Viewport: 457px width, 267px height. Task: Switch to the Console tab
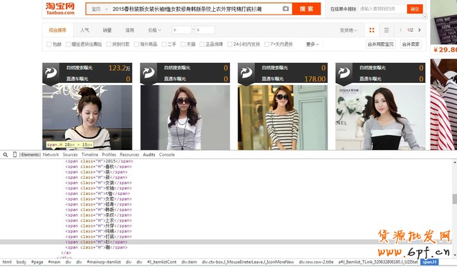click(167, 155)
